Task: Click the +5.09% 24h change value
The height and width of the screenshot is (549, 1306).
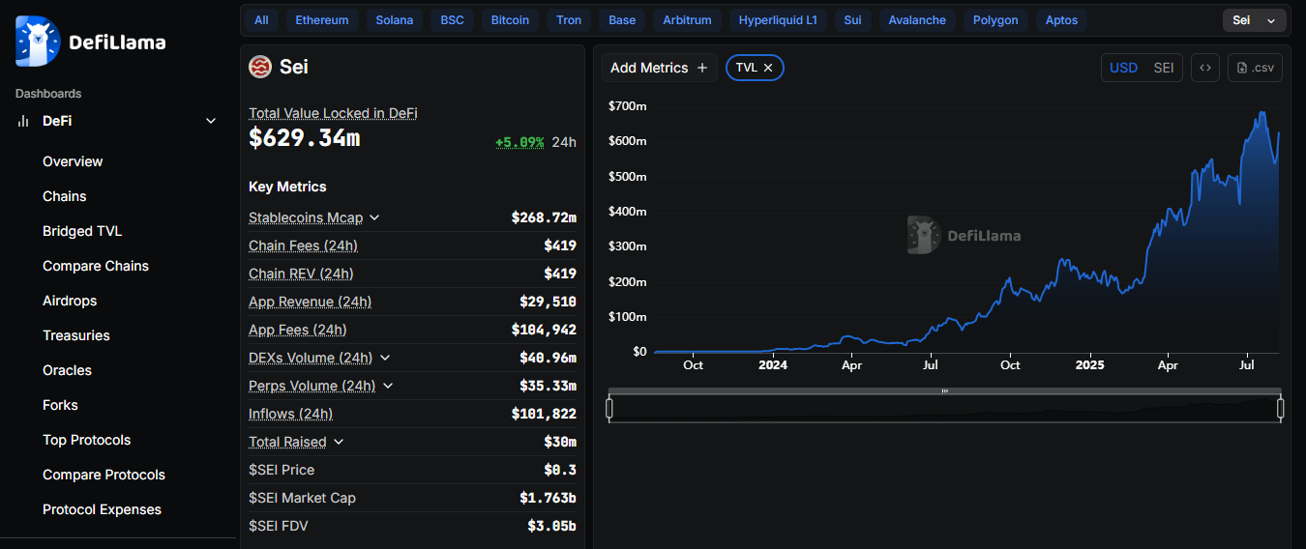Action: coord(519,142)
